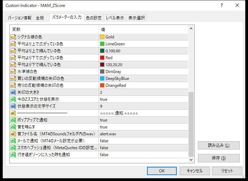Click the キャンセル button
The height and width of the screenshot is (181, 248).
pos(194,171)
